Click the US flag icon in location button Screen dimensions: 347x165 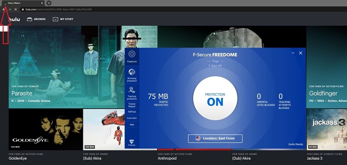pyautogui.click(x=198, y=139)
